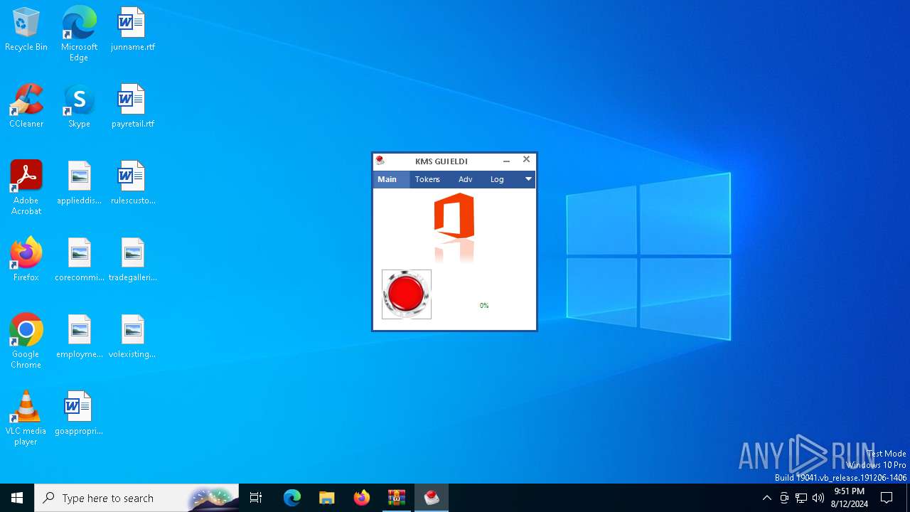Click the KMS GUI ELDI title icon
Image resolution: width=910 pixels, height=512 pixels.
[380, 161]
